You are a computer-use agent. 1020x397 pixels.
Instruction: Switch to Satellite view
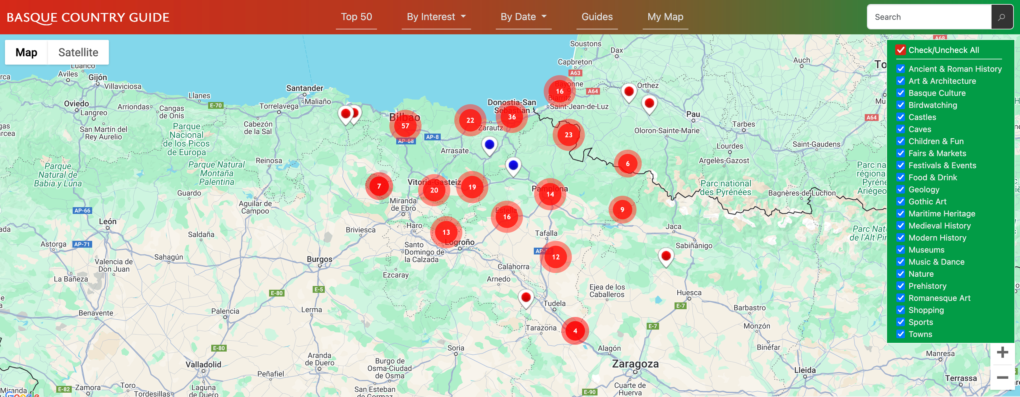(78, 52)
